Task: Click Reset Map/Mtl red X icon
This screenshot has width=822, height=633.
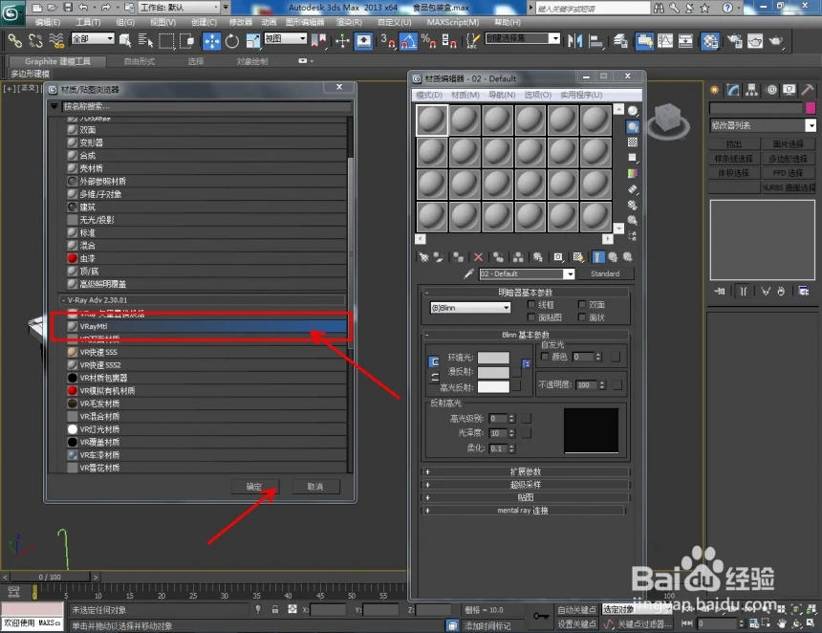Action: tap(478, 257)
